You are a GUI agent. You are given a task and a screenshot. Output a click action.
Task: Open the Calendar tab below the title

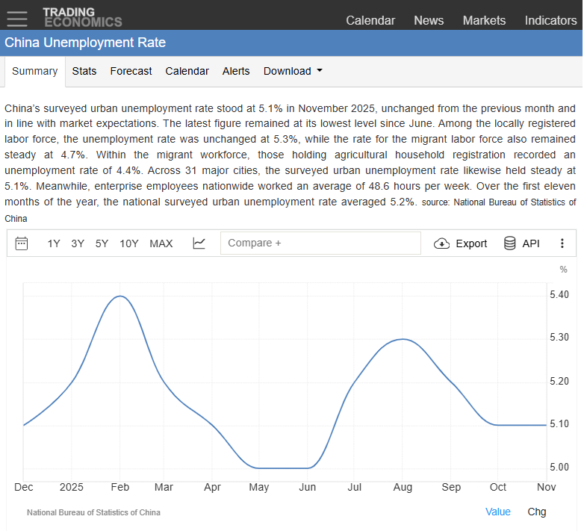pos(187,71)
